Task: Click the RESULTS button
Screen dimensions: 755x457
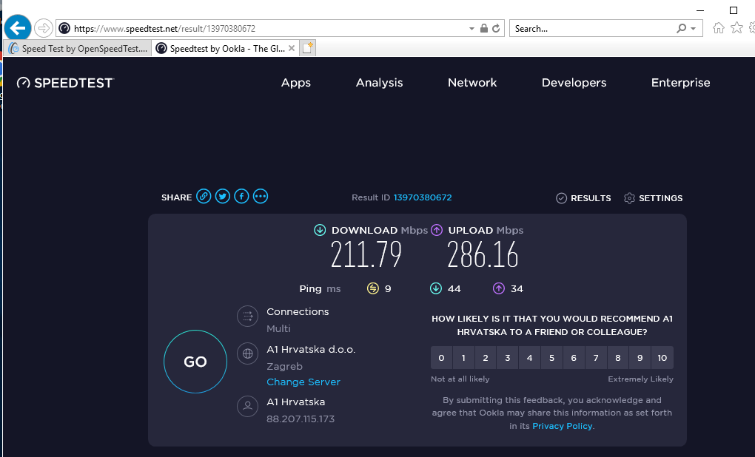Action: click(x=583, y=197)
